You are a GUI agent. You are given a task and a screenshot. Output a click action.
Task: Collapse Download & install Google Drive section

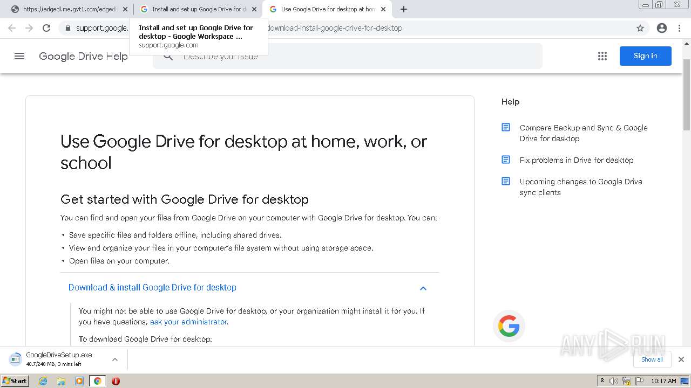[423, 288]
